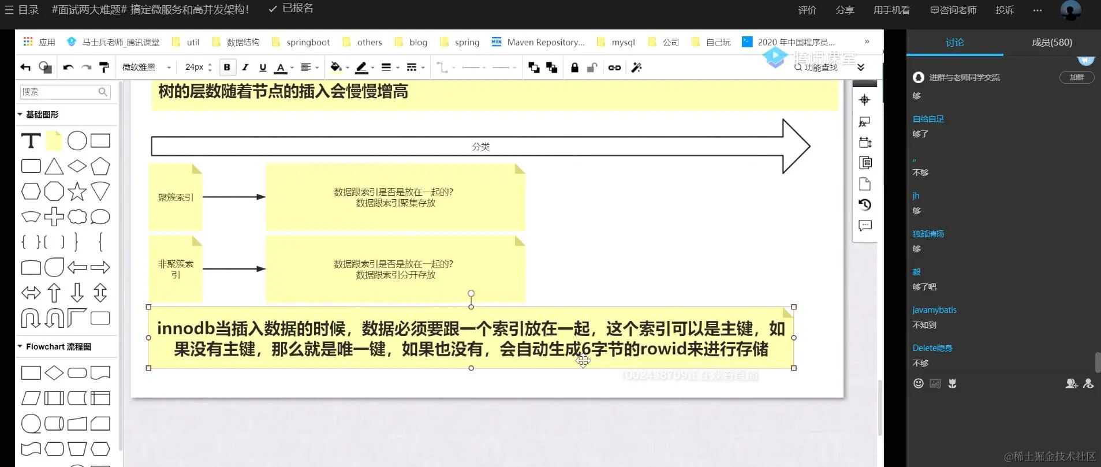Viewport: 1101px width, 467px height.
Task: Redo the last undone action
Action: click(x=86, y=68)
